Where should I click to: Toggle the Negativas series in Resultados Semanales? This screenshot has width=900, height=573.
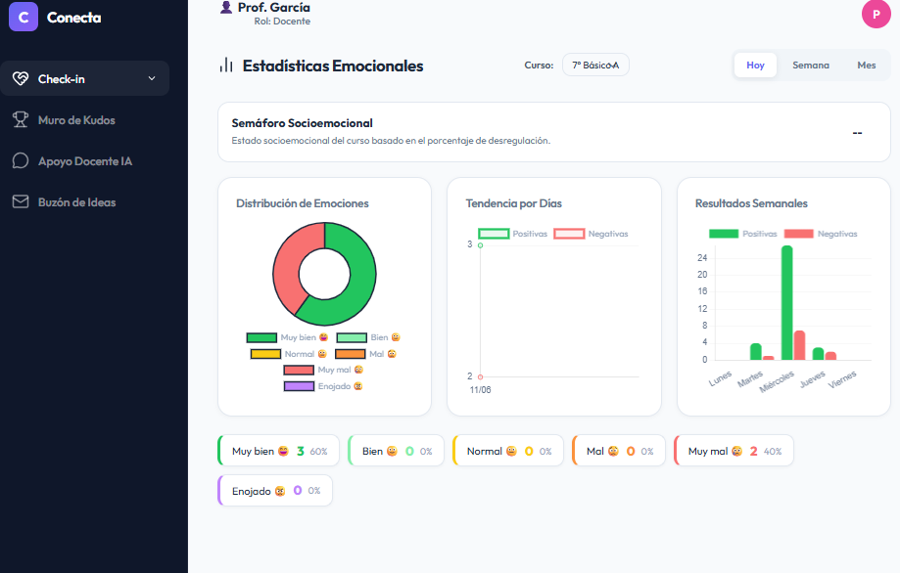[821, 234]
